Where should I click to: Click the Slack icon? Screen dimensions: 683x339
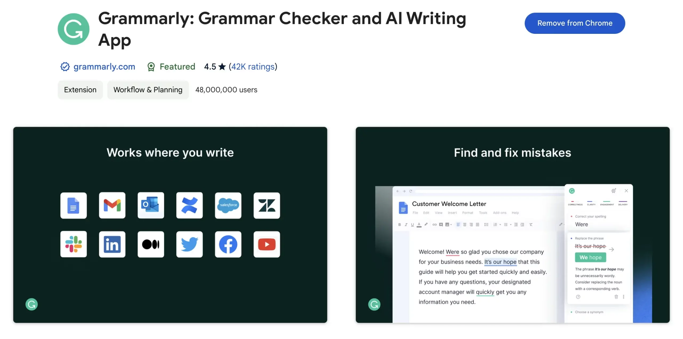74,244
